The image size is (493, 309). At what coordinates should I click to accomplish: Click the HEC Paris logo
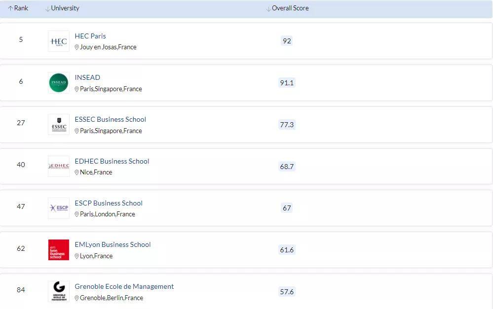tap(59, 41)
